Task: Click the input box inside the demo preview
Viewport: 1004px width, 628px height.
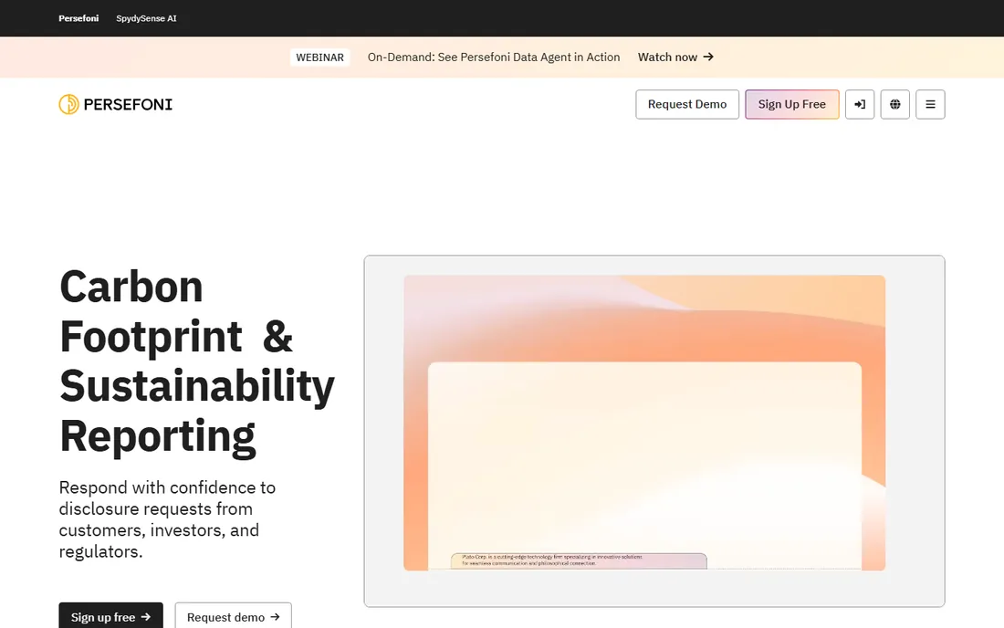Action: (579, 560)
